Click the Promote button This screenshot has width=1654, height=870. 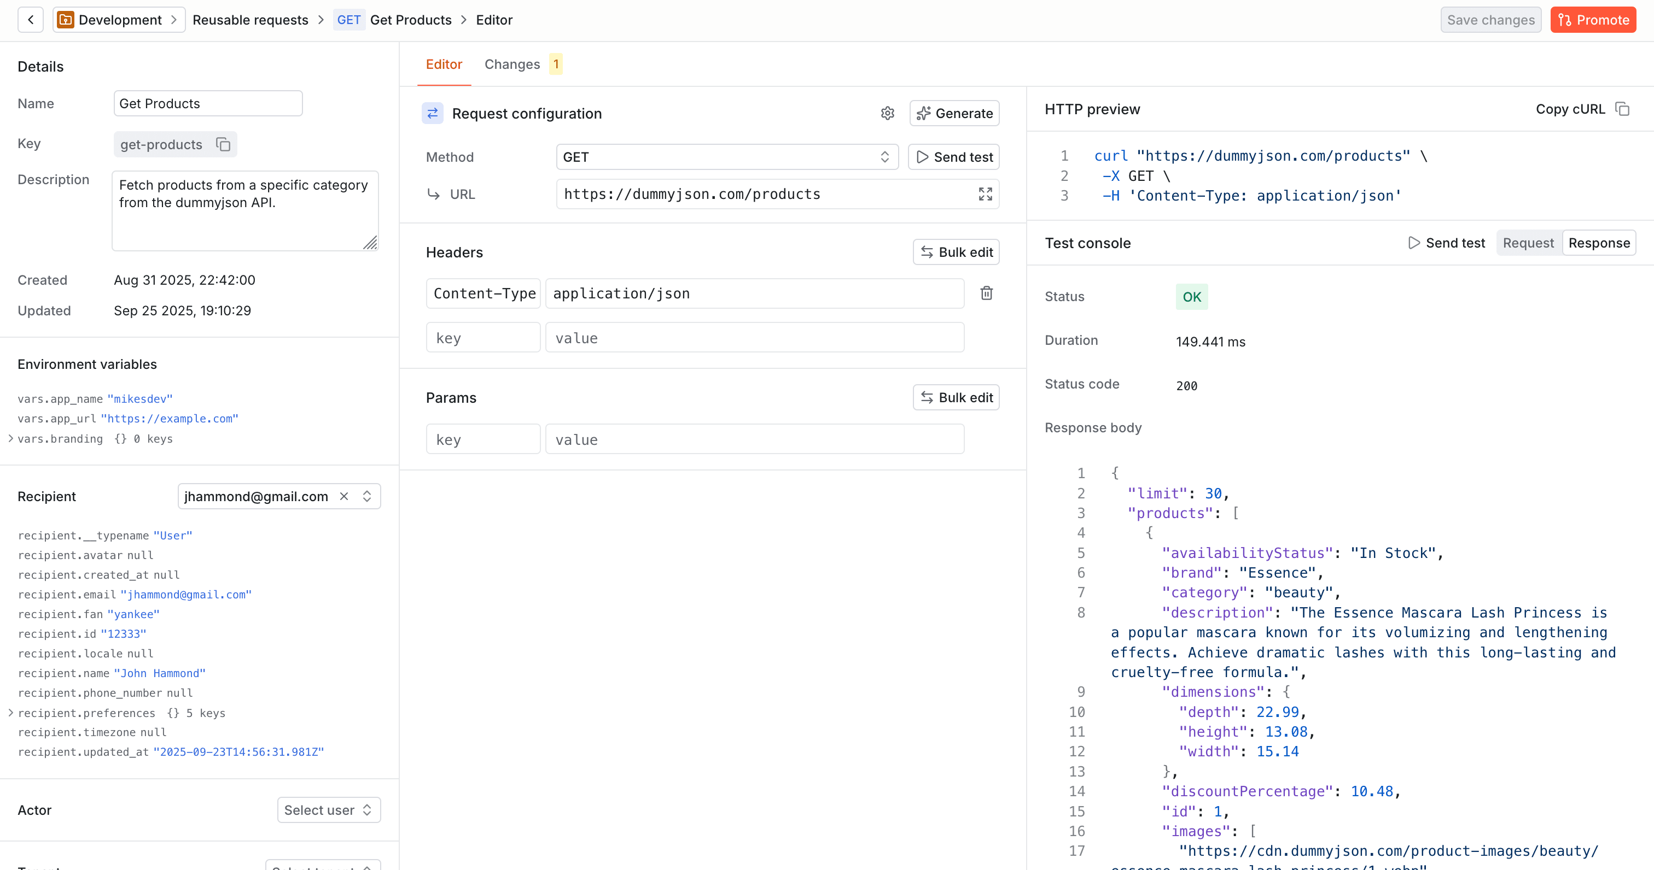[1593, 19]
